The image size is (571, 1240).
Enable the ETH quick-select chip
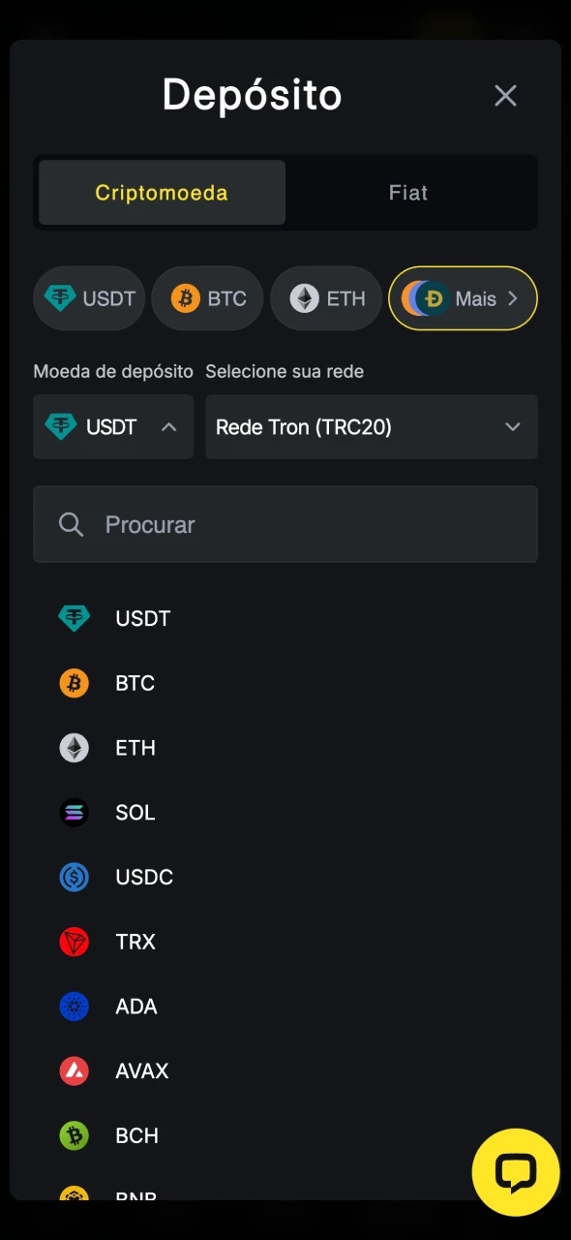tap(326, 298)
